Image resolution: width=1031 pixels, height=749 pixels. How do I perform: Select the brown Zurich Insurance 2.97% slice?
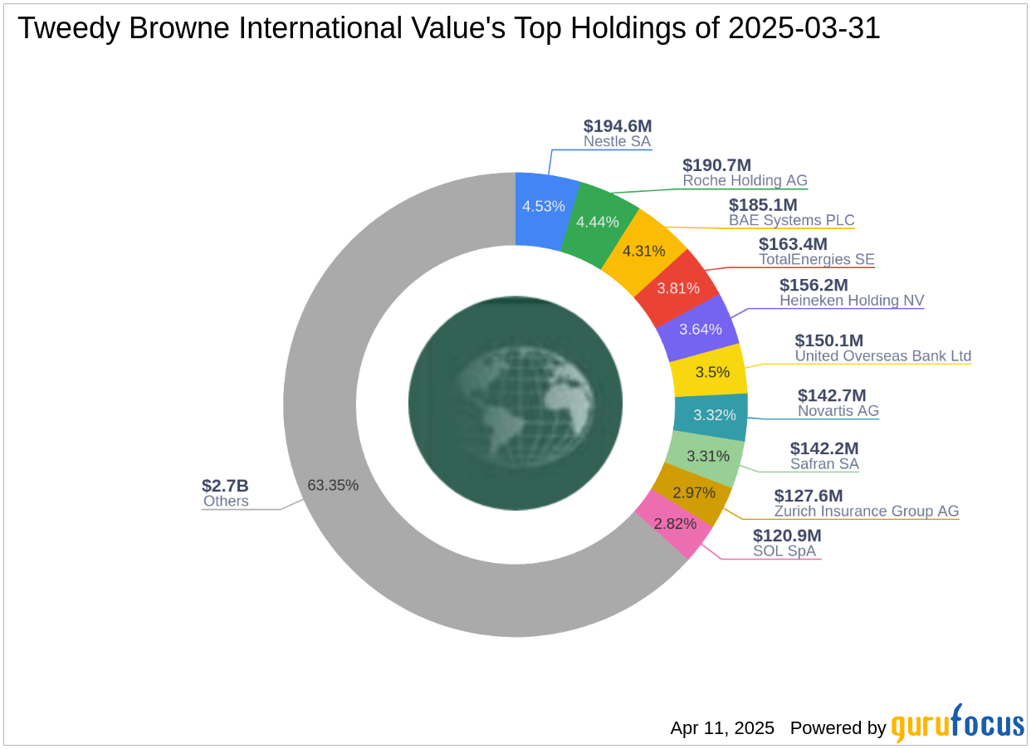click(691, 493)
